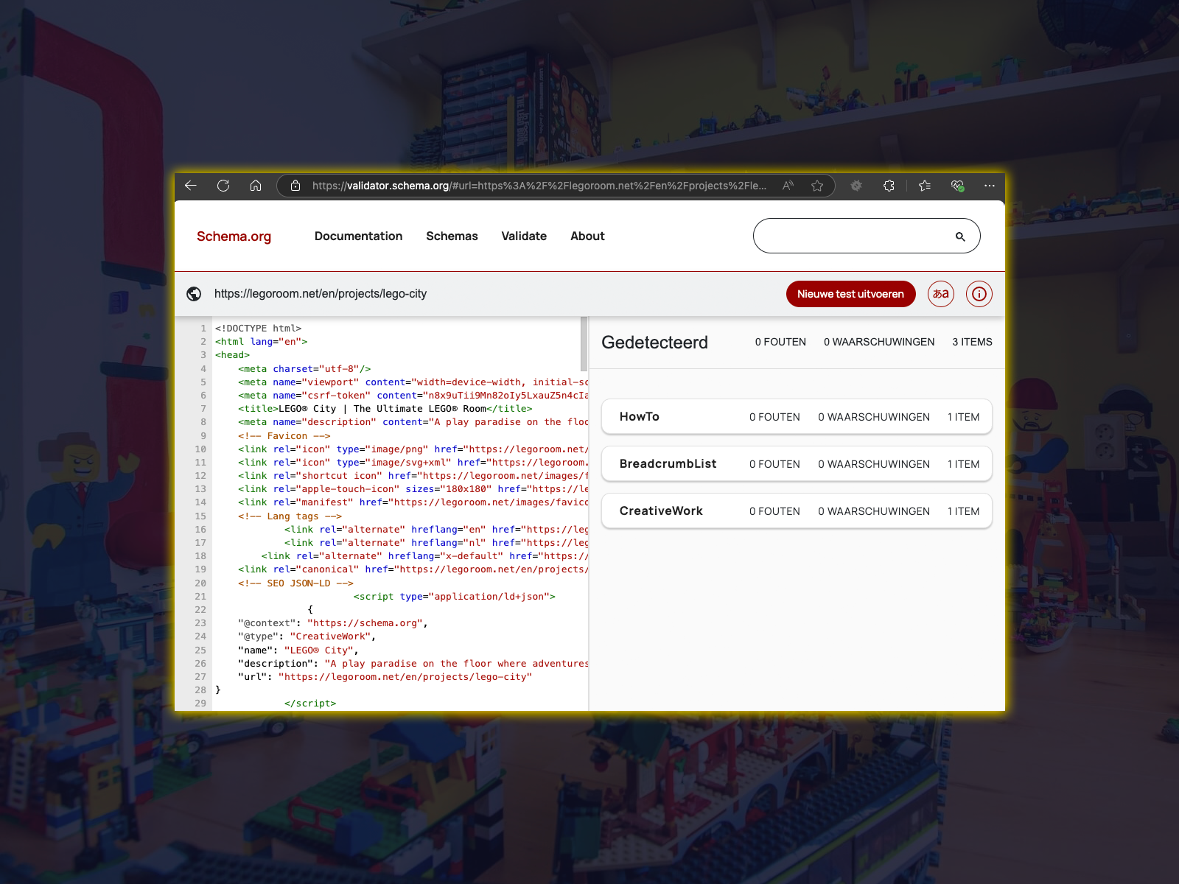Change language with the あa button
Screen dimensions: 1179x884
point(941,294)
